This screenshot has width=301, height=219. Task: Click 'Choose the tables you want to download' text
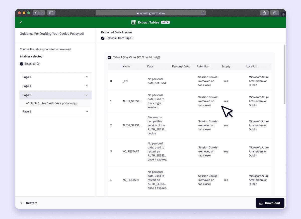click(x=45, y=49)
